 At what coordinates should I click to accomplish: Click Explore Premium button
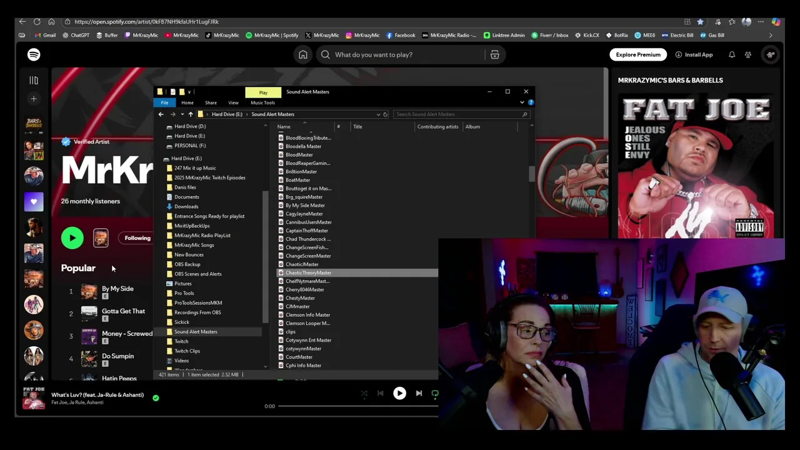coord(638,54)
